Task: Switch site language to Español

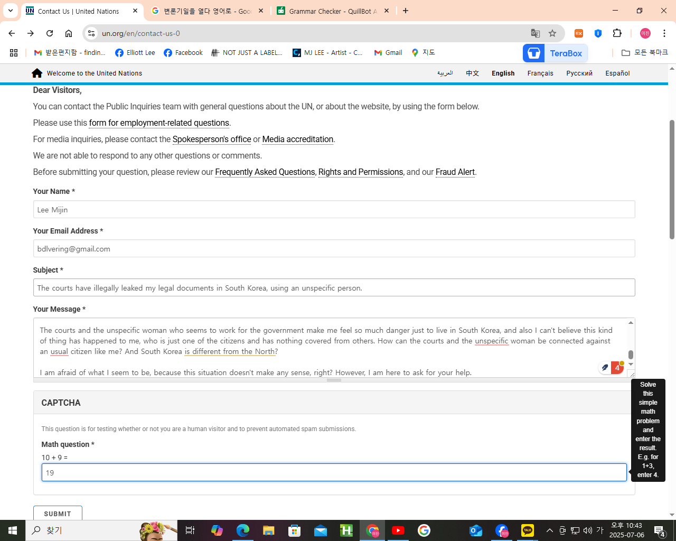Action: [617, 73]
